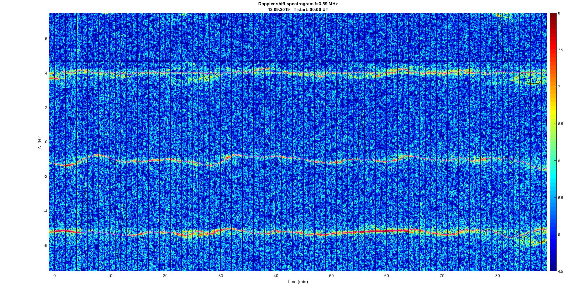Click the y-axis tick label '0'
Screen dimensions: 581x291
click(x=46, y=142)
